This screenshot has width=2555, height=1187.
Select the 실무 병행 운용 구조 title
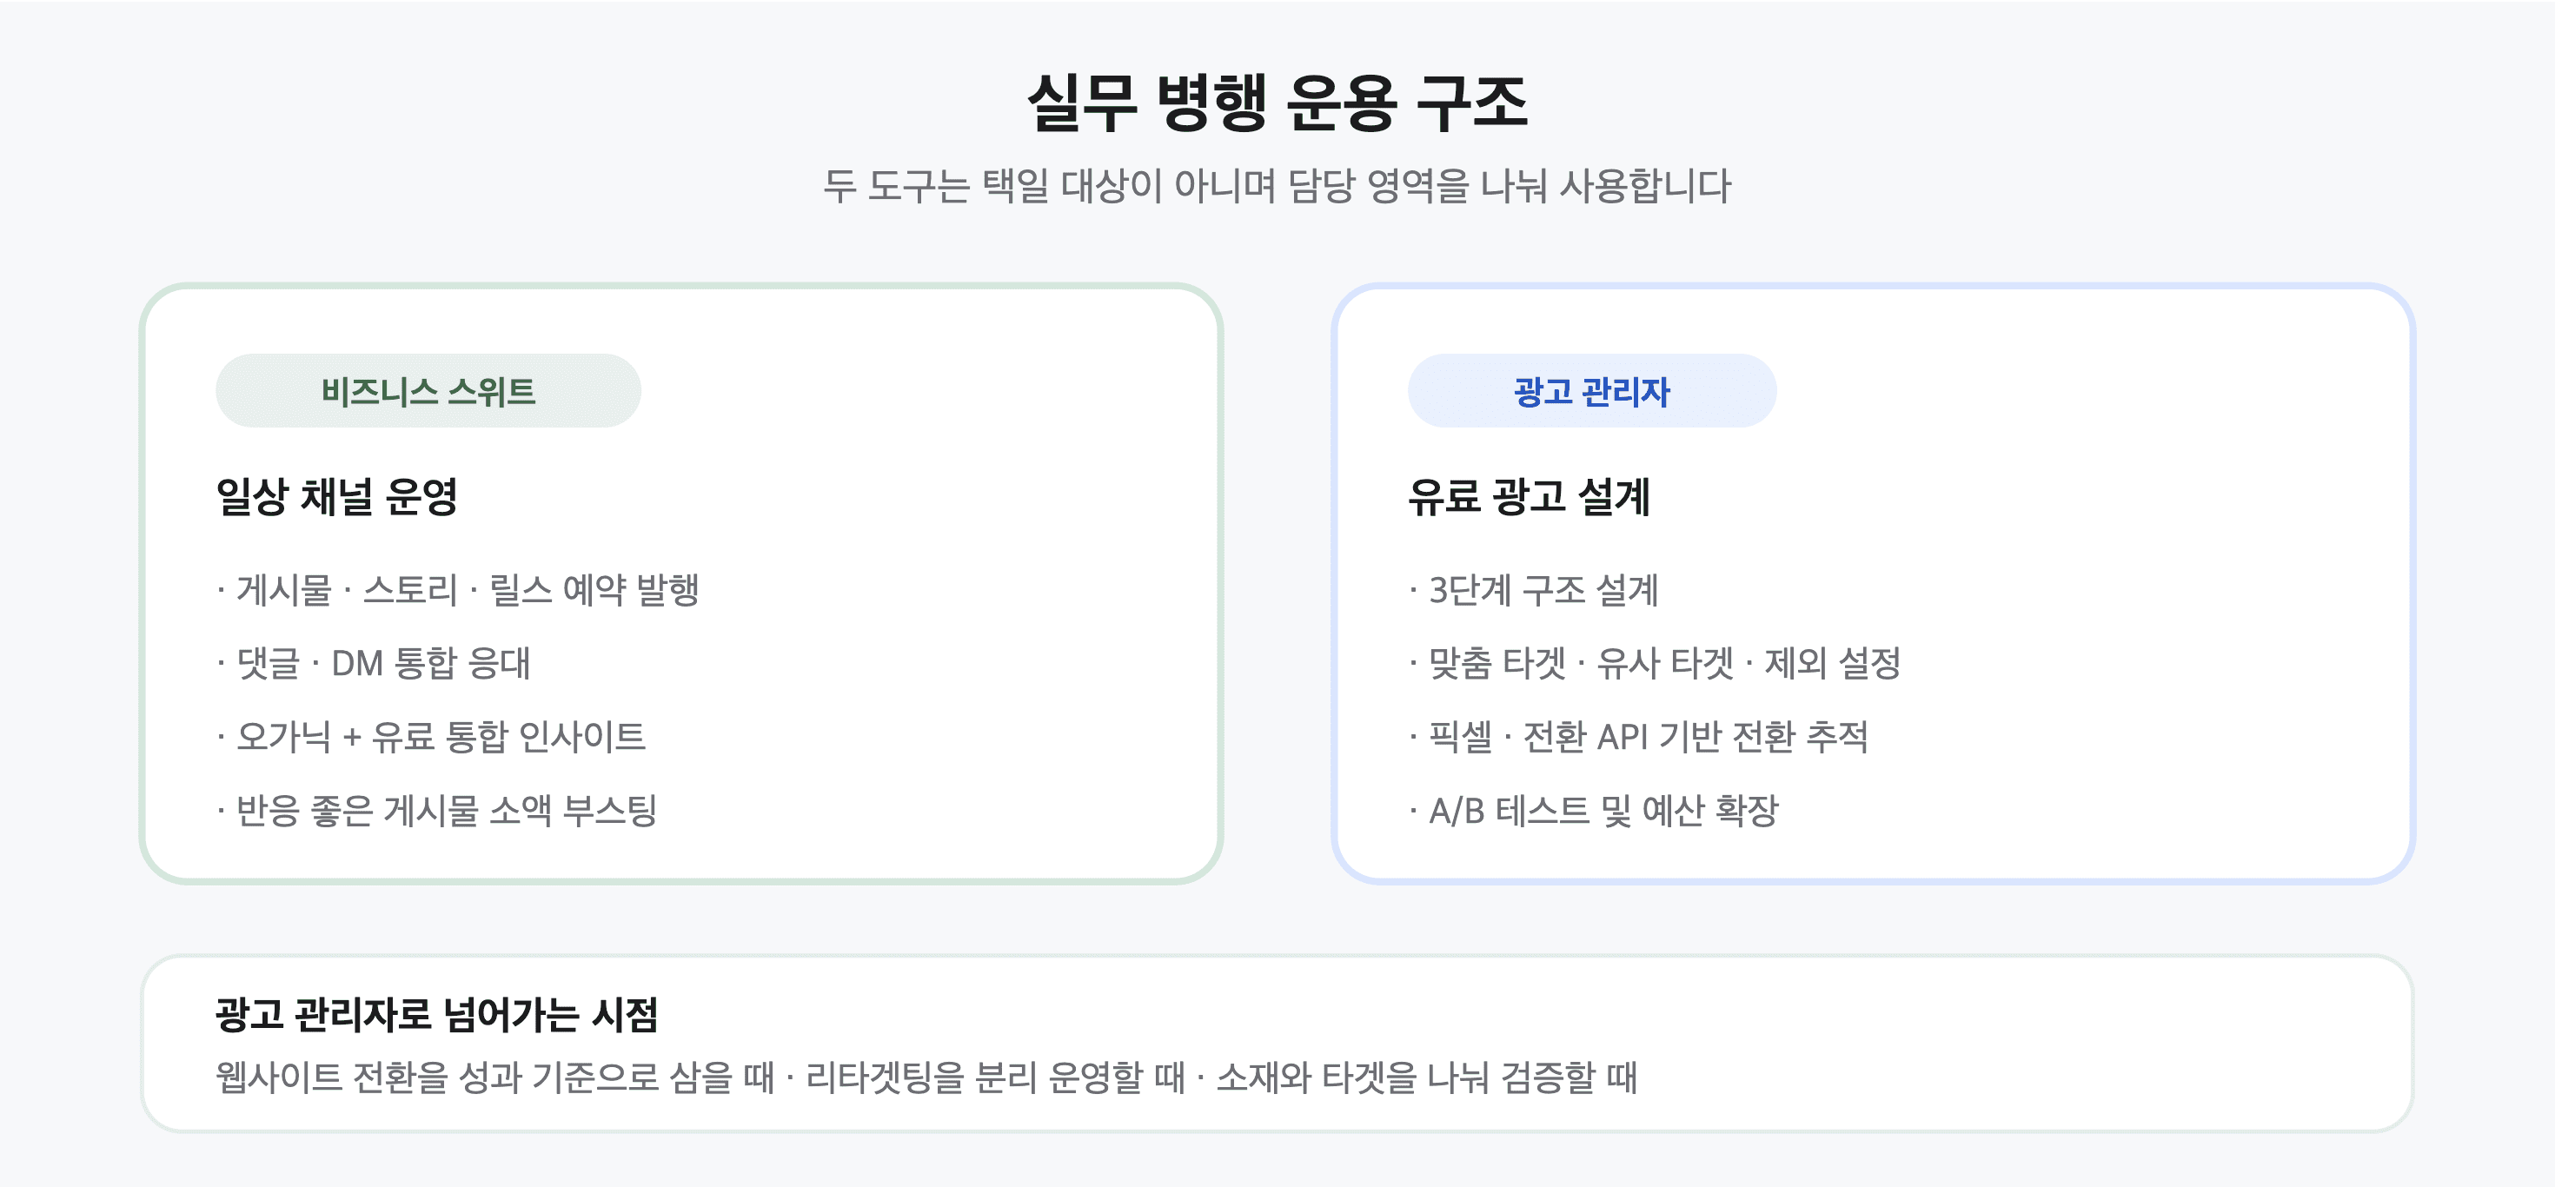point(1277,103)
